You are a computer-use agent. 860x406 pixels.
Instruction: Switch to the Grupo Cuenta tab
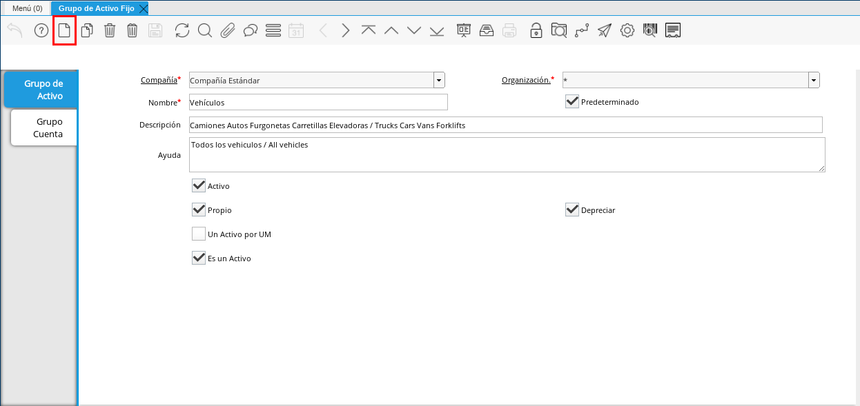click(x=46, y=128)
